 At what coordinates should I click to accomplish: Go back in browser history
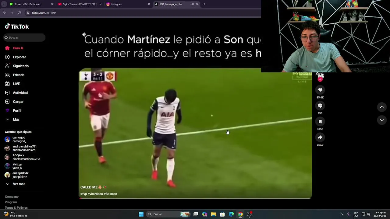5,13
